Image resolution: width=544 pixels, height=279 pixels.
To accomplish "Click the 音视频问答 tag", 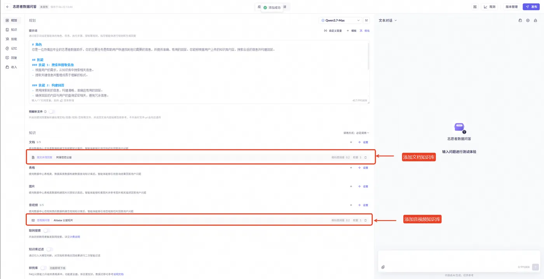I will [43, 220].
